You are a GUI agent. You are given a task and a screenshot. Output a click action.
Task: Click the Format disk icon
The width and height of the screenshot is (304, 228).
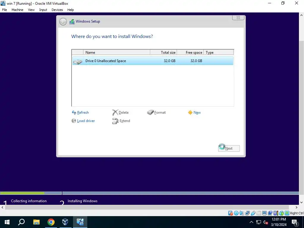150,112
